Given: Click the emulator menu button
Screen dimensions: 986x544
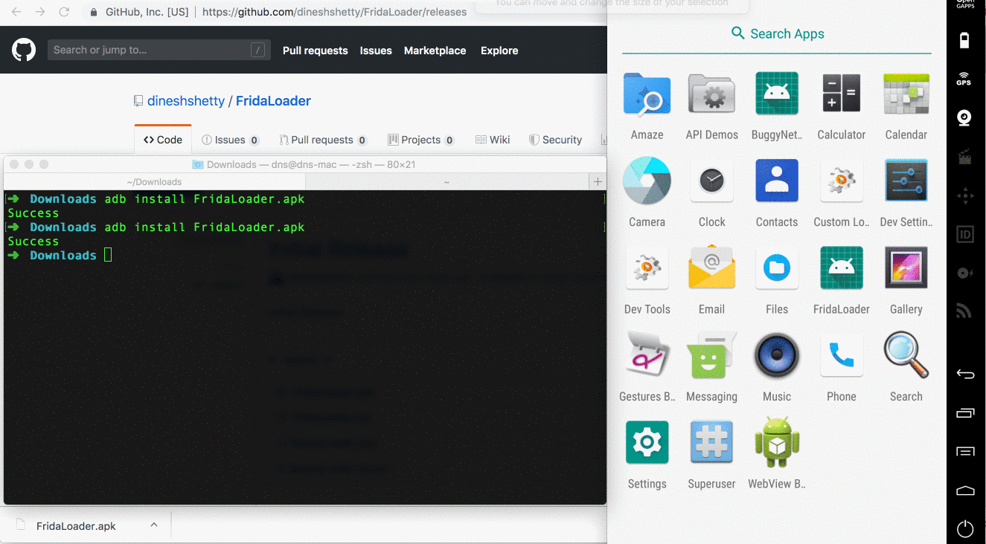Looking at the screenshot, I should pyautogui.click(x=965, y=451).
